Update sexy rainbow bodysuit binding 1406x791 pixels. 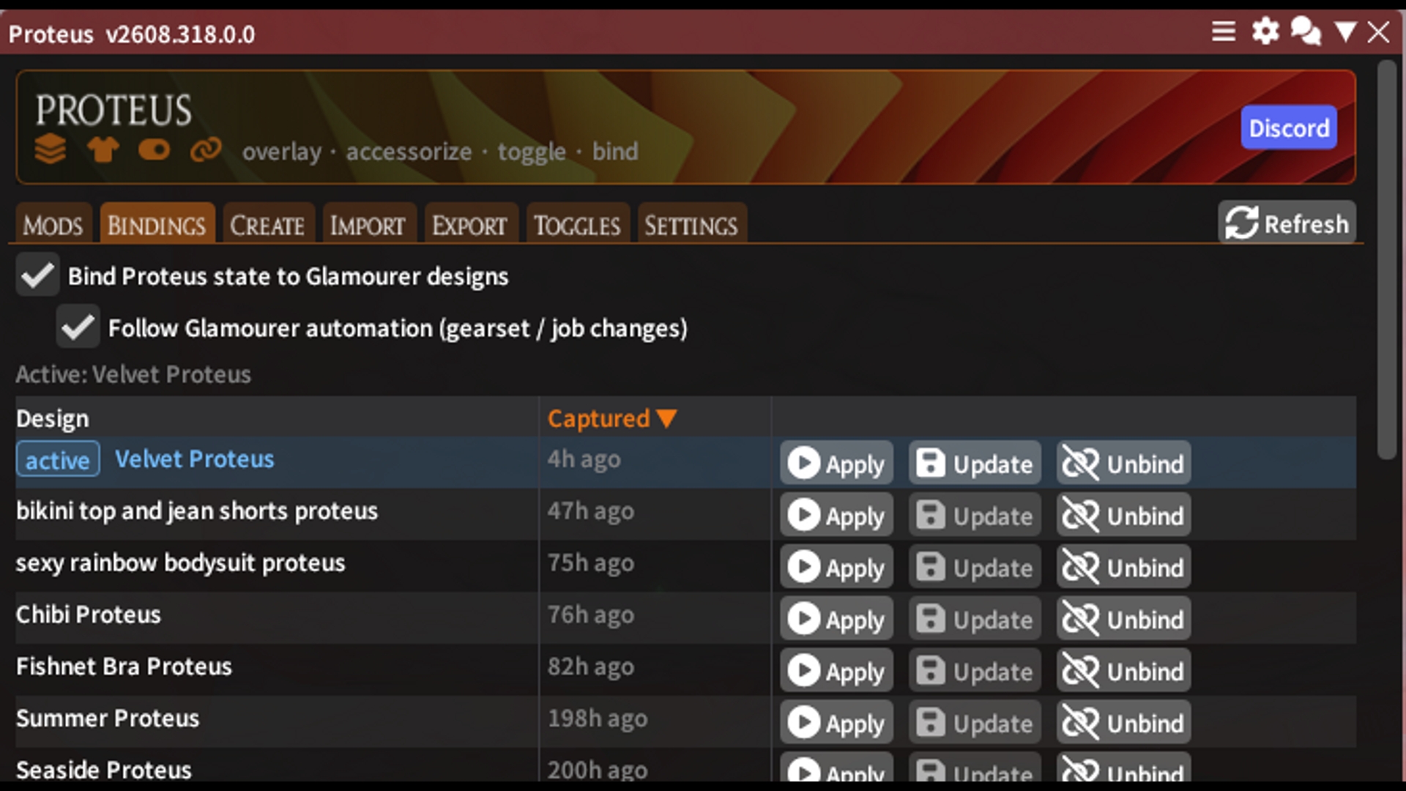(x=975, y=567)
